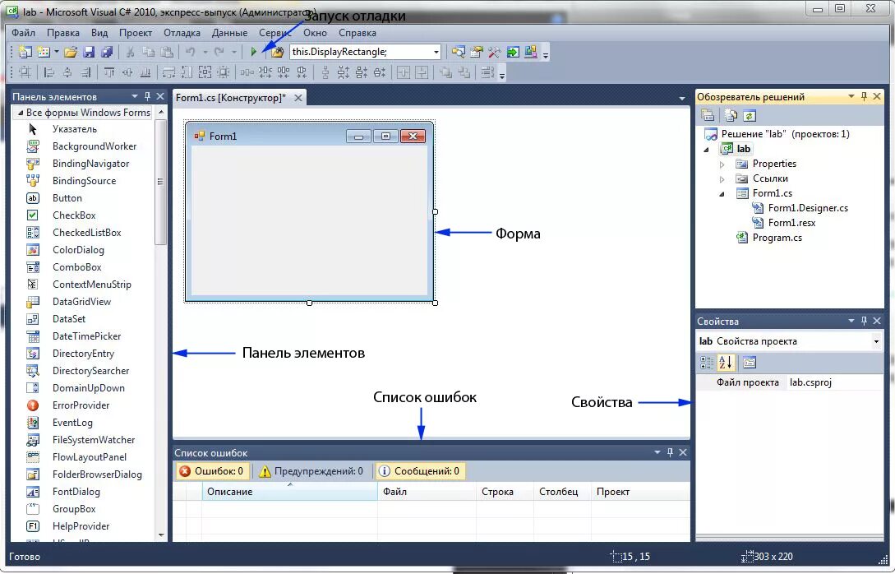Click Properties icon in Solution Explorer toolbar
This screenshot has height=574, width=895.
pos(708,115)
